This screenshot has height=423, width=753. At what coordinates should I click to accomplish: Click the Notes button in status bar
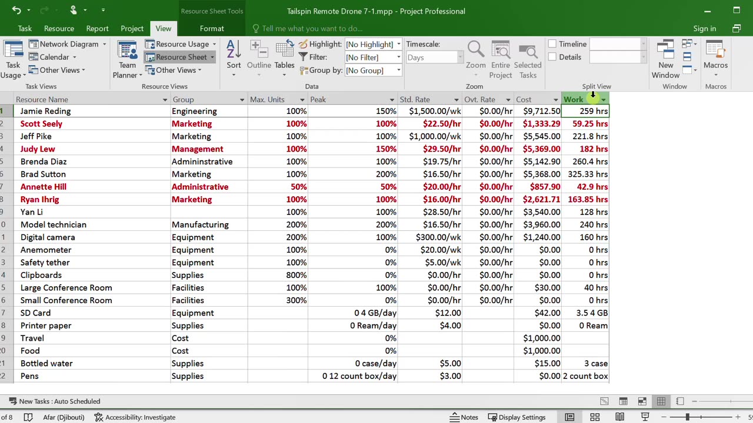(x=464, y=417)
